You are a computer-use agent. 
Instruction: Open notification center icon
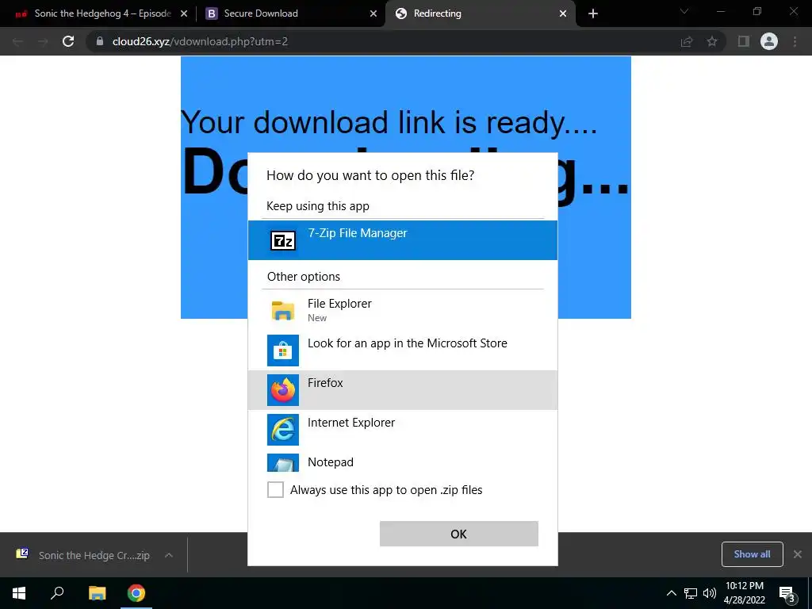(x=787, y=593)
